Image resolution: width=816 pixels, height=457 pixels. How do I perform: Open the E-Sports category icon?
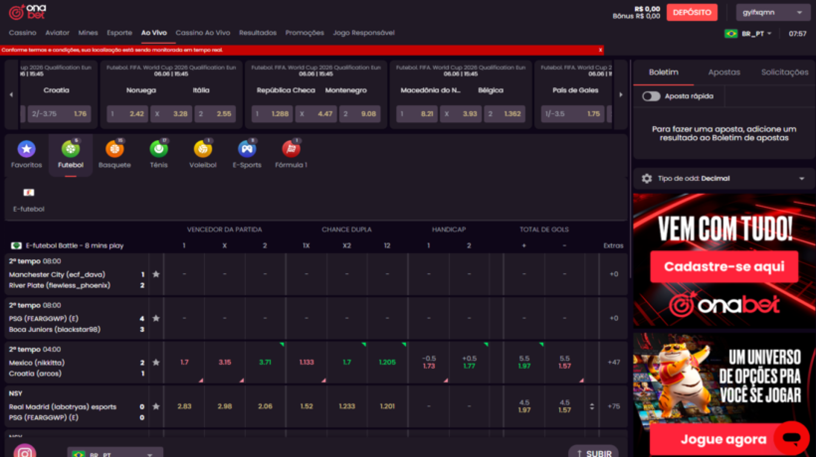247,149
